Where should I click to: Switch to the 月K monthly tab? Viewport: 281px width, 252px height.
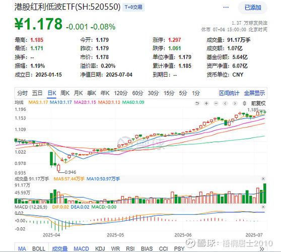coord(78,93)
